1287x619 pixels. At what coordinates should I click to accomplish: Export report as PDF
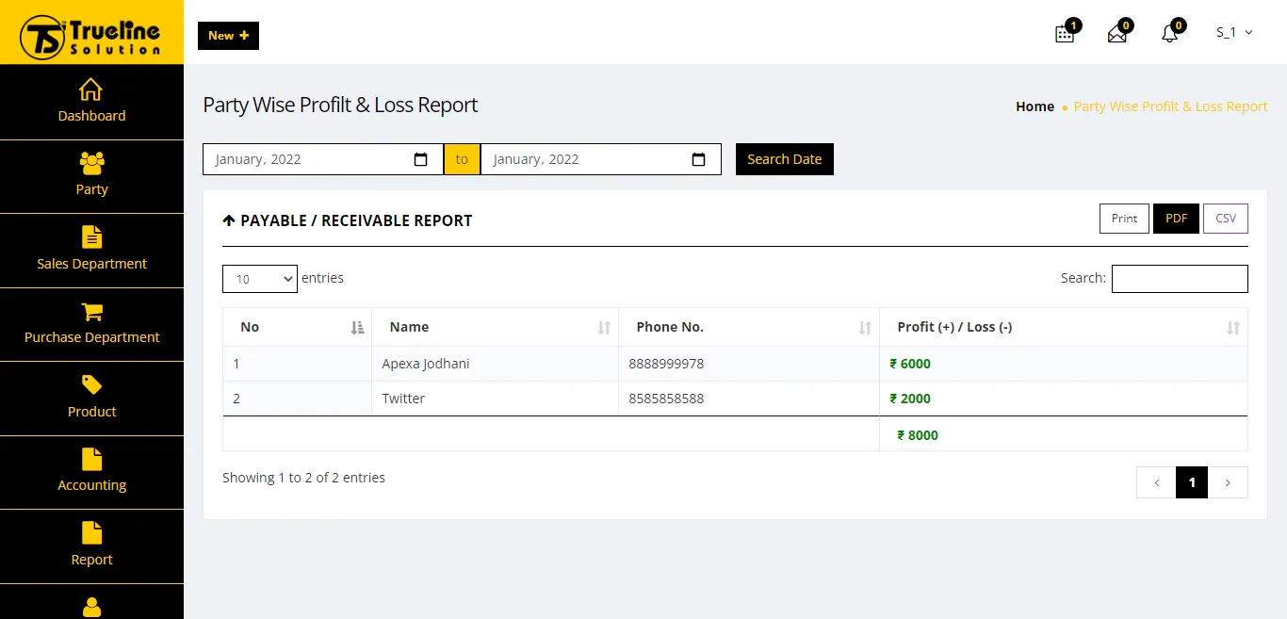click(x=1176, y=219)
